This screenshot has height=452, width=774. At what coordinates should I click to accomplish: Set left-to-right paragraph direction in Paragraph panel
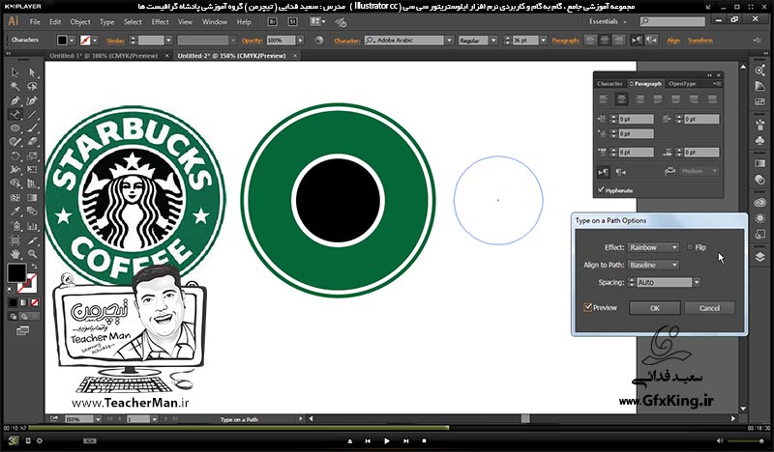point(603,172)
